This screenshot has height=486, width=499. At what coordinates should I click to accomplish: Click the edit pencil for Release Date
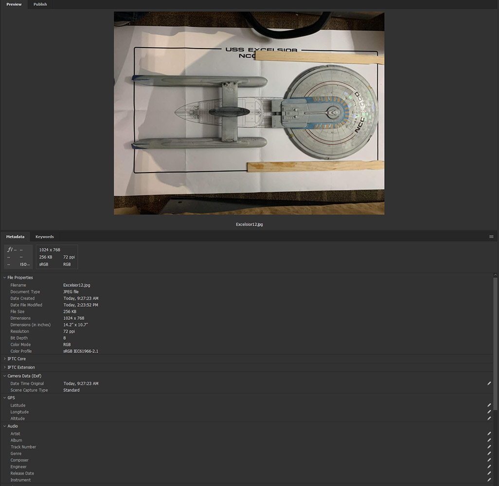click(x=489, y=473)
